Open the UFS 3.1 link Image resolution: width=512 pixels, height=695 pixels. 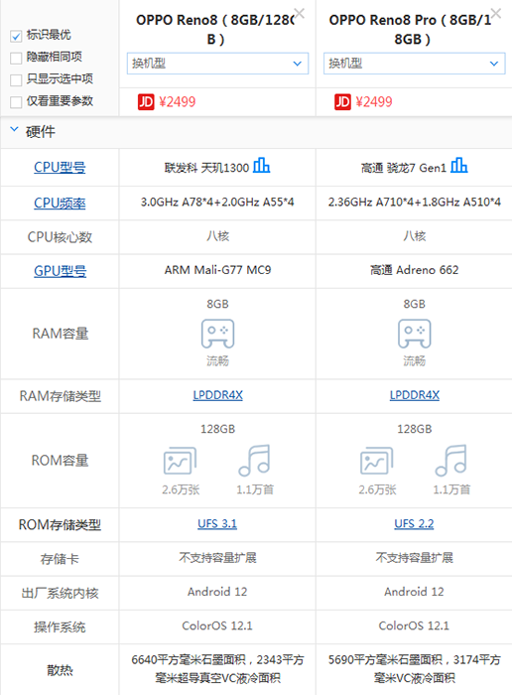pos(217,524)
